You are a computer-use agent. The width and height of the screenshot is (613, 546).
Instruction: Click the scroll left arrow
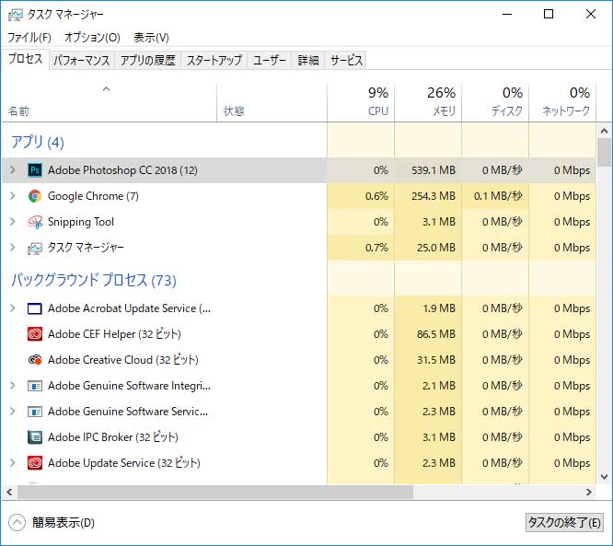tap(10, 493)
